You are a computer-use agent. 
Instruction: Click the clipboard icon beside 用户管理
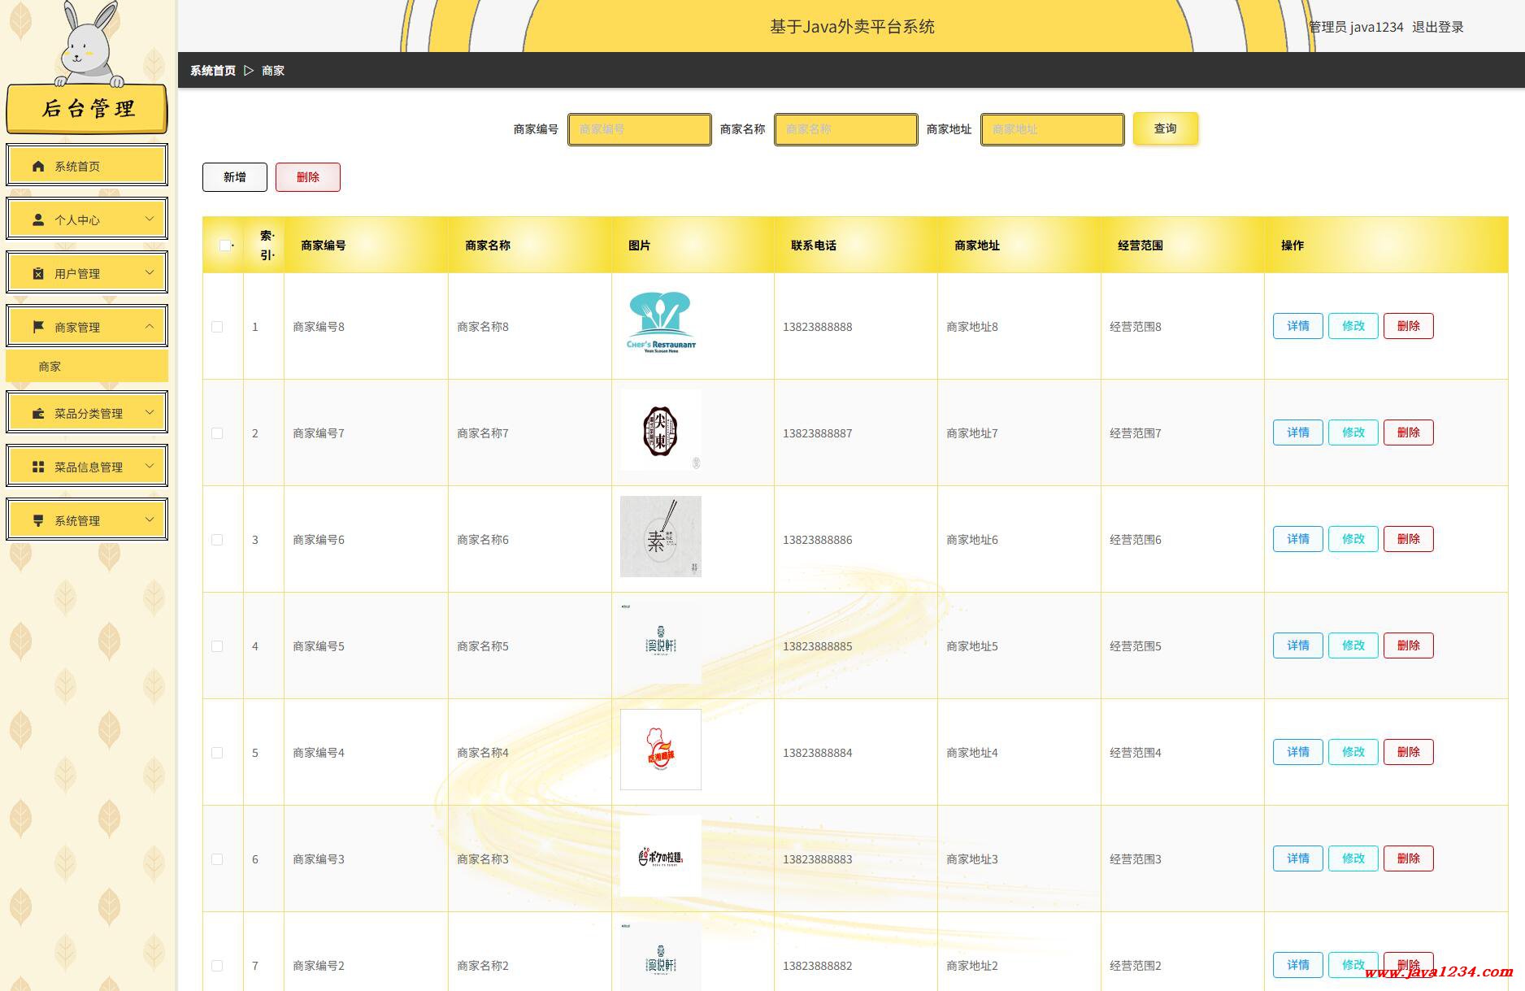[x=38, y=273]
